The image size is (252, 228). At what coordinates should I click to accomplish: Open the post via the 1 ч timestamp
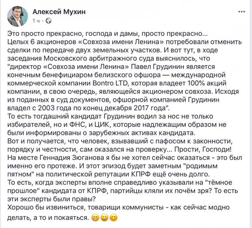(x=36, y=21)
